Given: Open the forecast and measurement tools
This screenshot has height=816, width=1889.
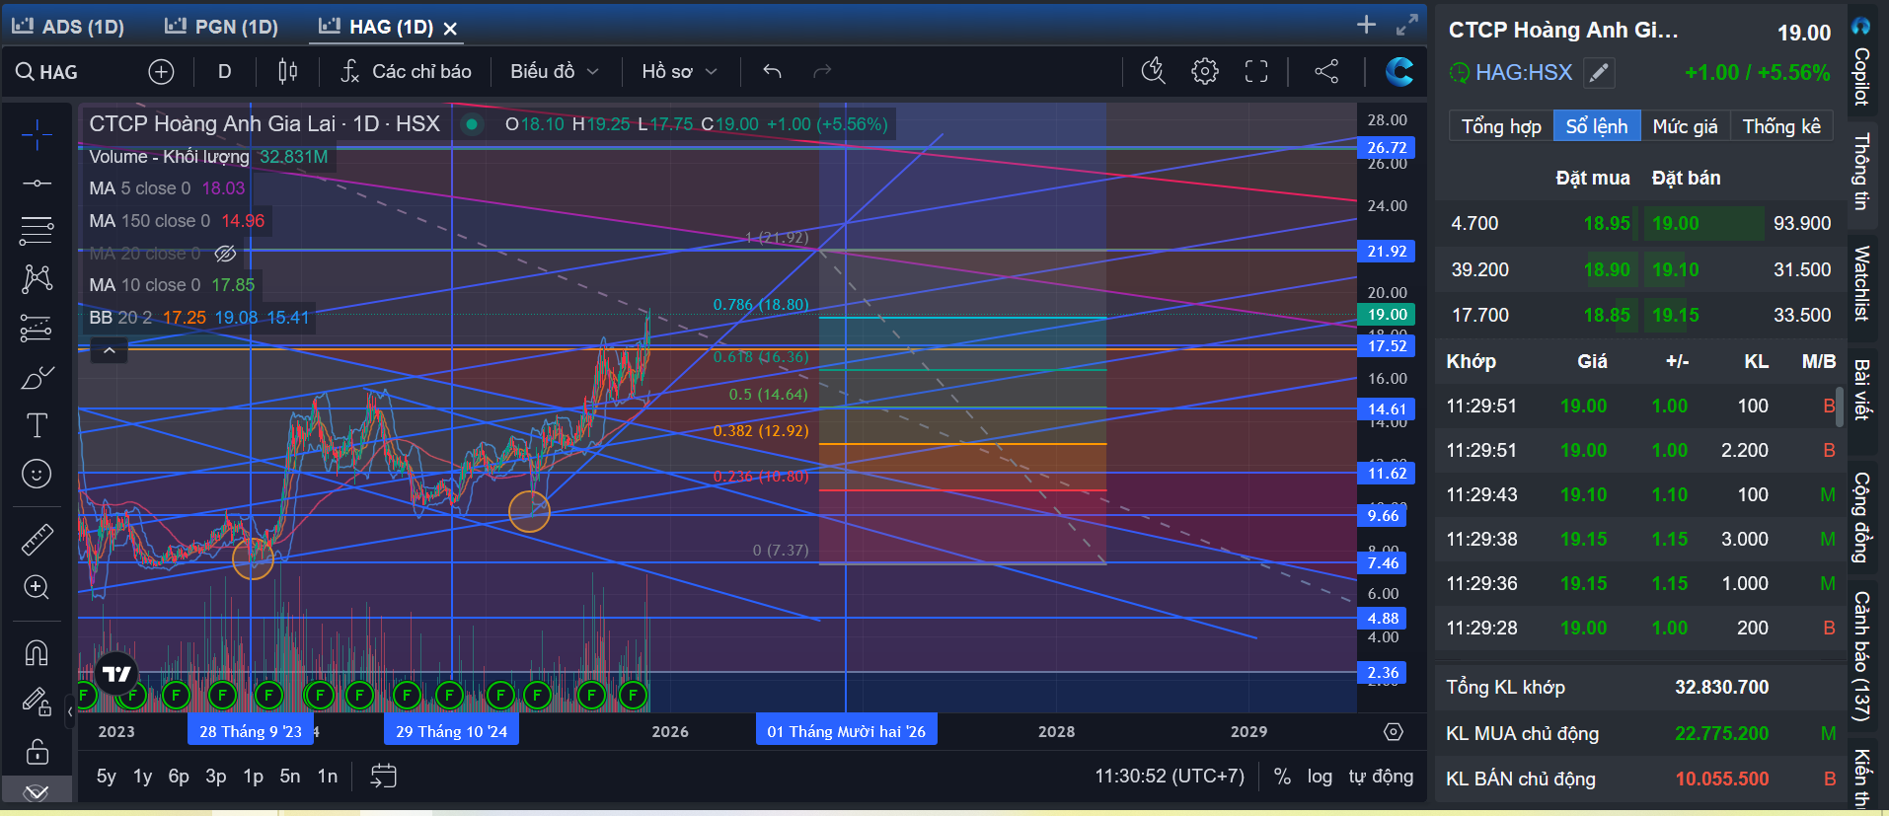Looking at the screenshot, I should (x=37, y=328).
